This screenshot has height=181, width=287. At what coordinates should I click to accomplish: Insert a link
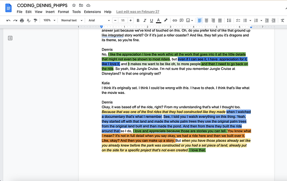tap(175, 21)
